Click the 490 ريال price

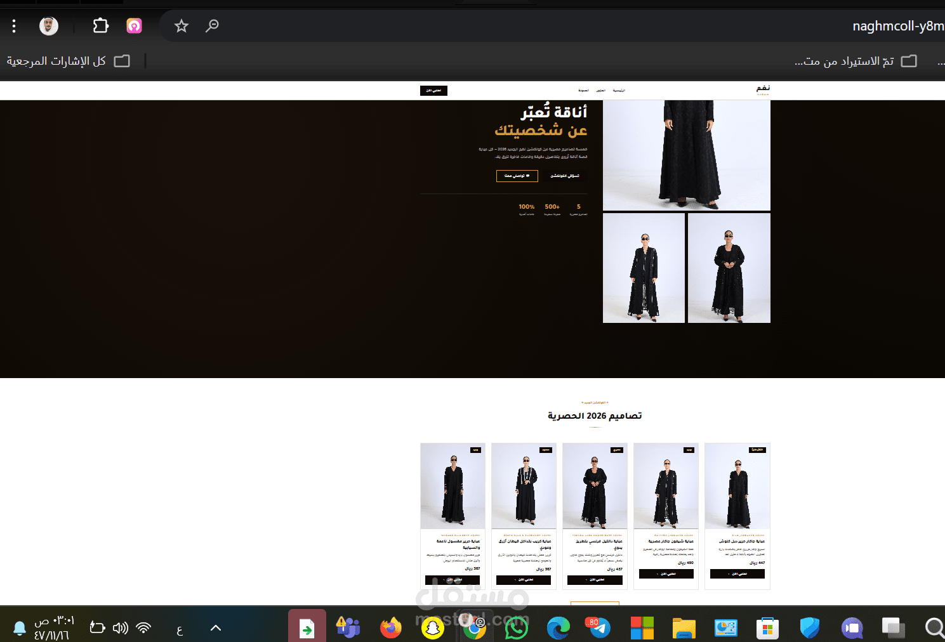point(685,563)
